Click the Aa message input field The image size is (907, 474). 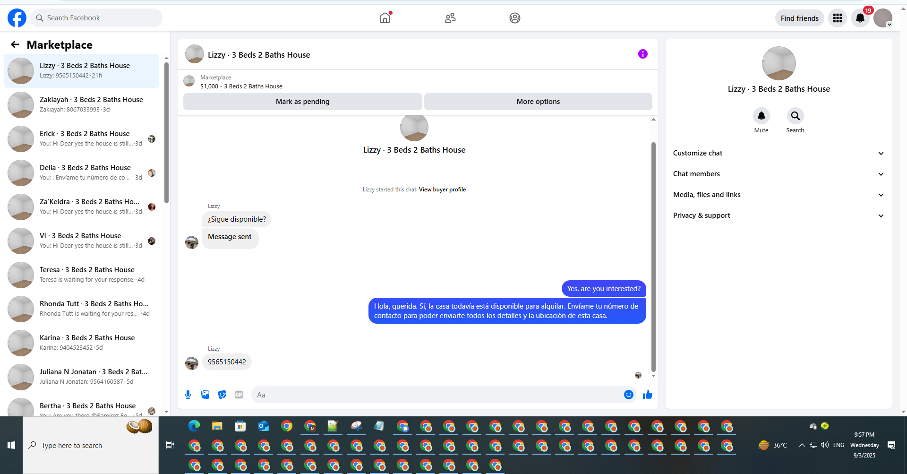pyautogui.click(x=437, y=395)
